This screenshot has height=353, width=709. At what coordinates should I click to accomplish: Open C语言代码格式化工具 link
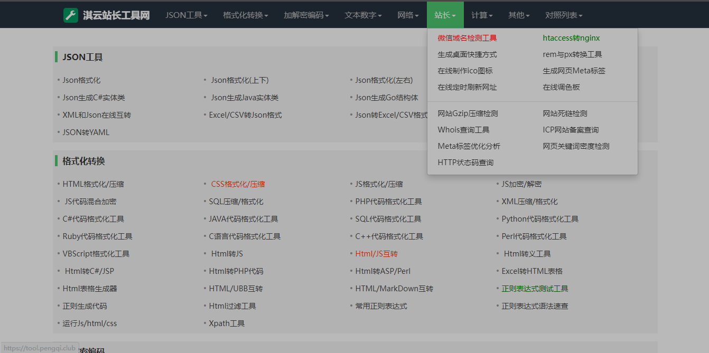(245, 236)
